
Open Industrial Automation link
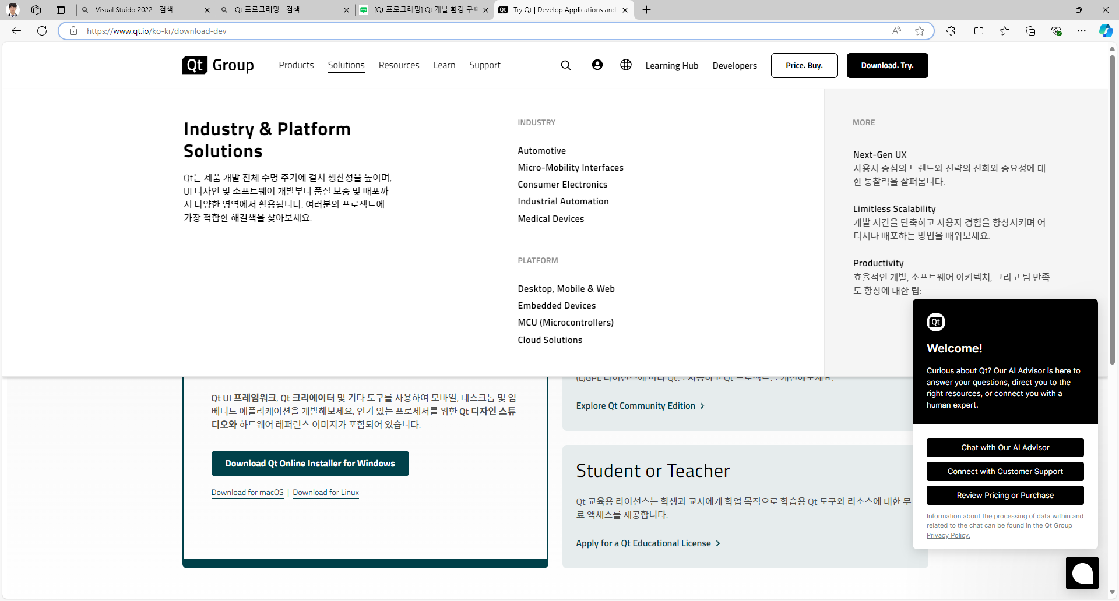563,201
